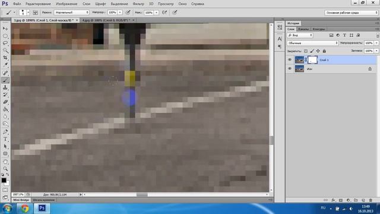Open the layer filter type dropdown

tap(300, 35)
